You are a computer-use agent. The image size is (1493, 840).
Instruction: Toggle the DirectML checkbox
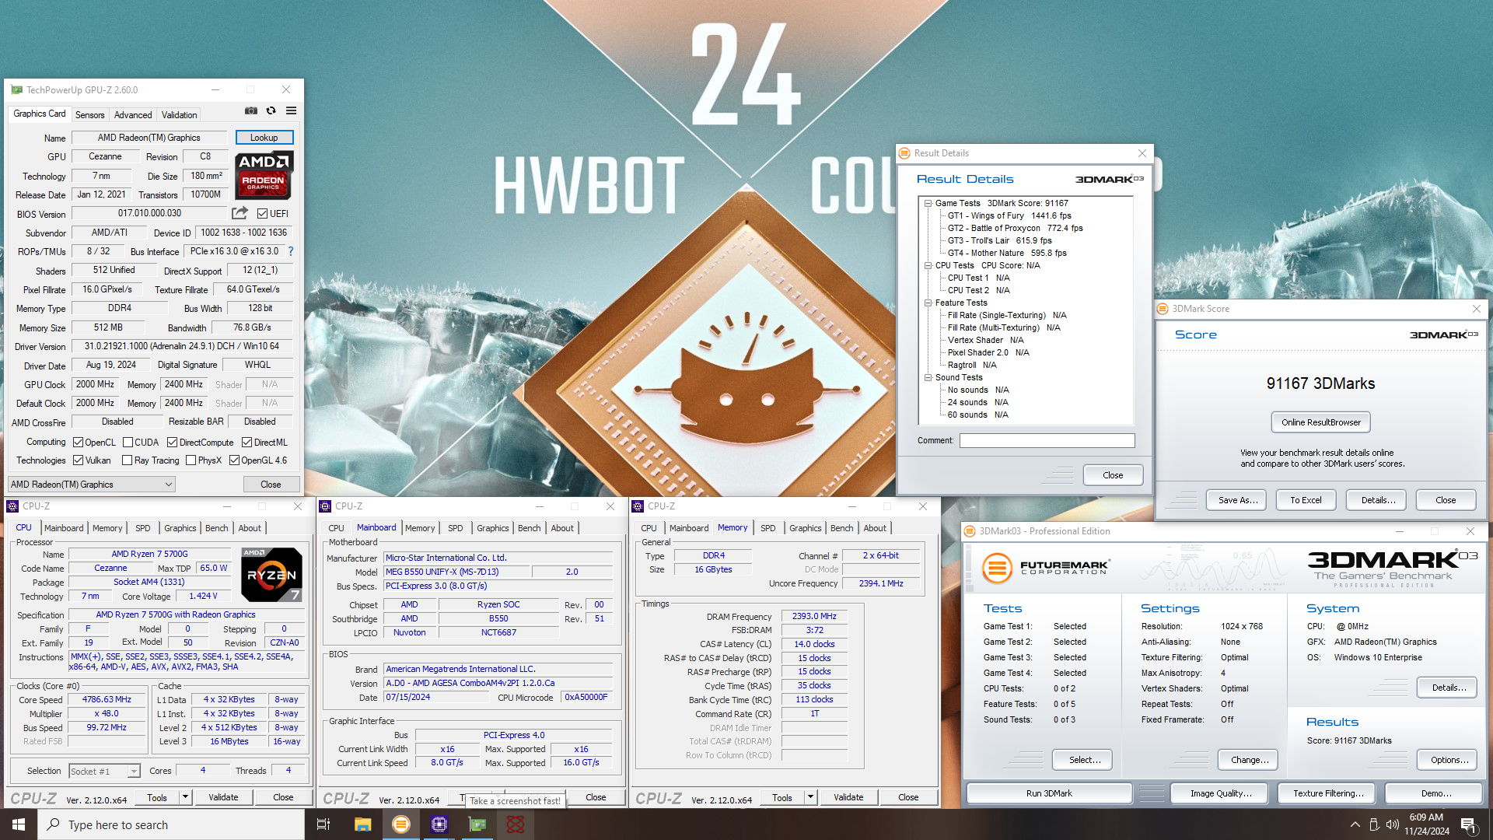pos(247,443)
